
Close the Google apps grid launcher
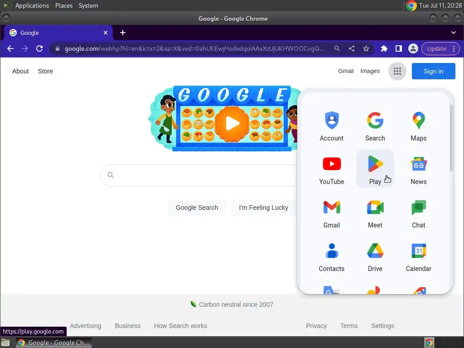pyautogui.click(x=397, y=71)
